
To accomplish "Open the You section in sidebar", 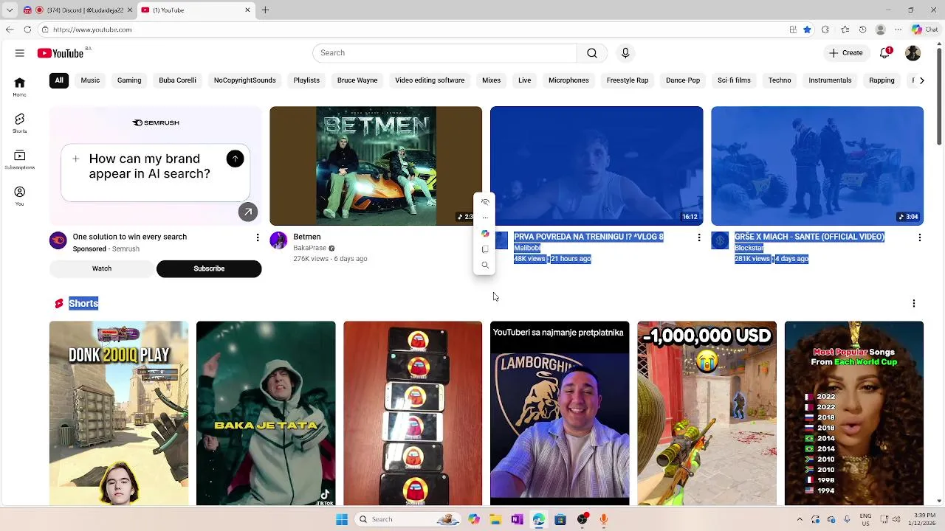I will coord(20,195).
